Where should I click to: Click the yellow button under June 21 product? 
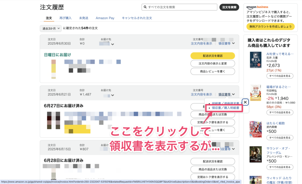[77, 129]
